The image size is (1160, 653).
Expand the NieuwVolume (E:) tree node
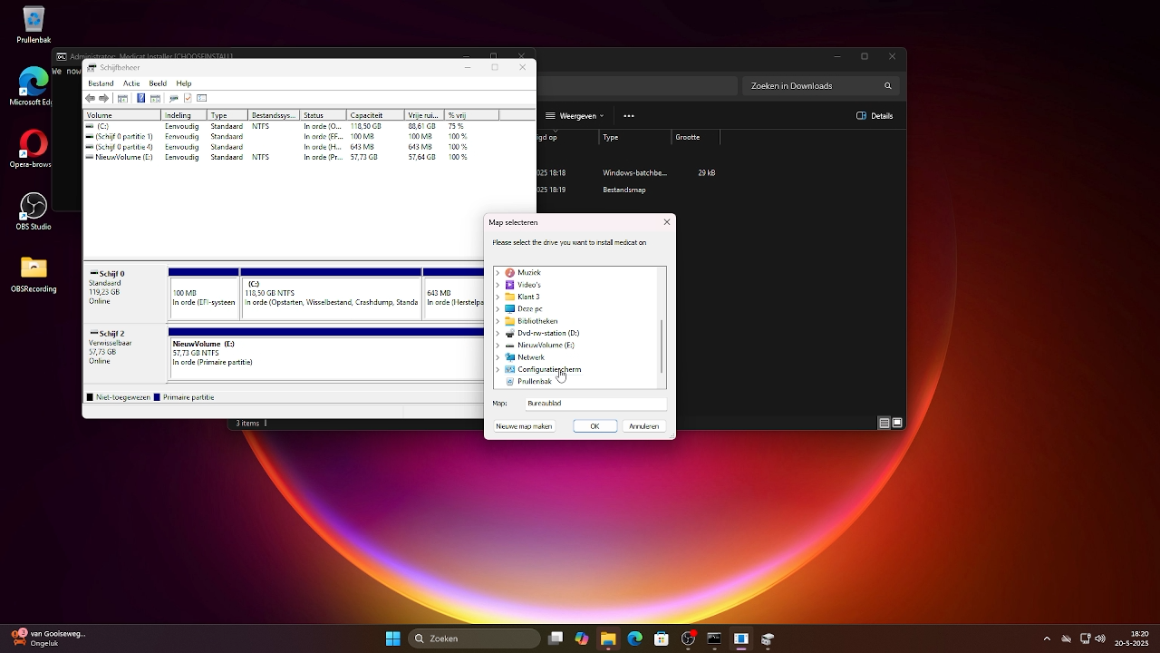pyautogui.click(x=498, y=346)
